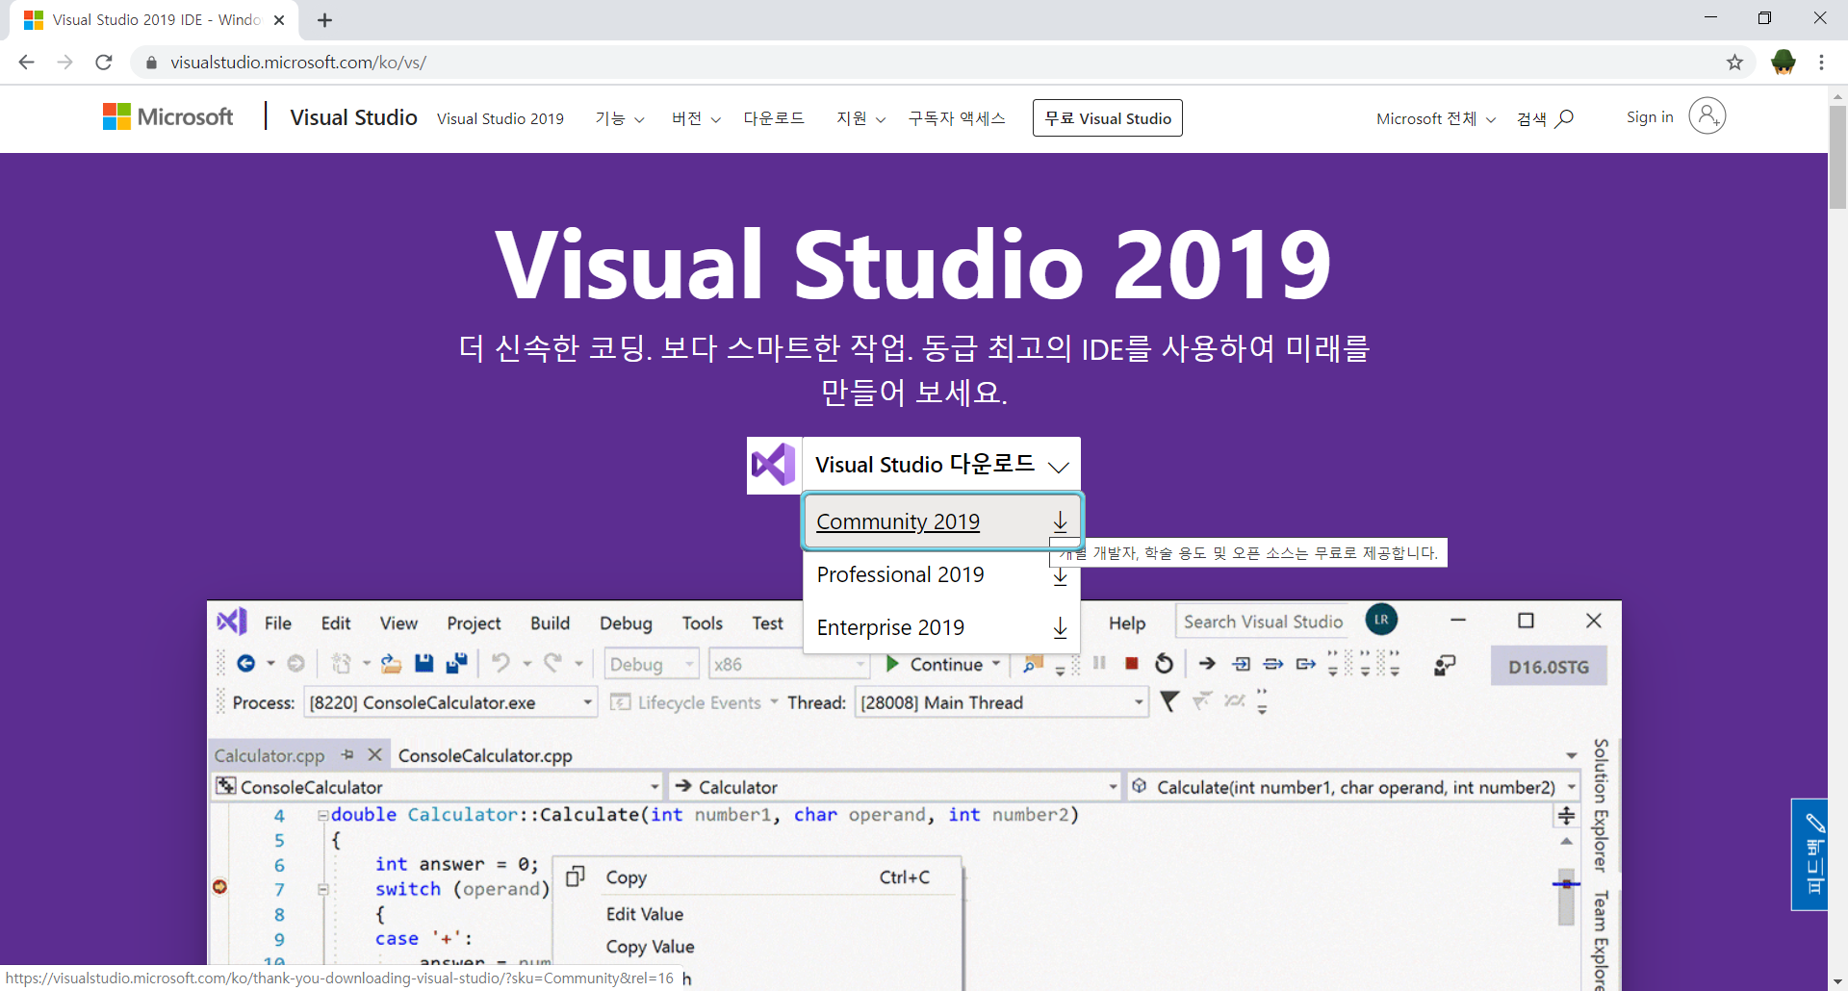The image size is (1848, 991).
Task: Click the Open file folder icon
Action: pyautogui.click(x=391, y=663)
